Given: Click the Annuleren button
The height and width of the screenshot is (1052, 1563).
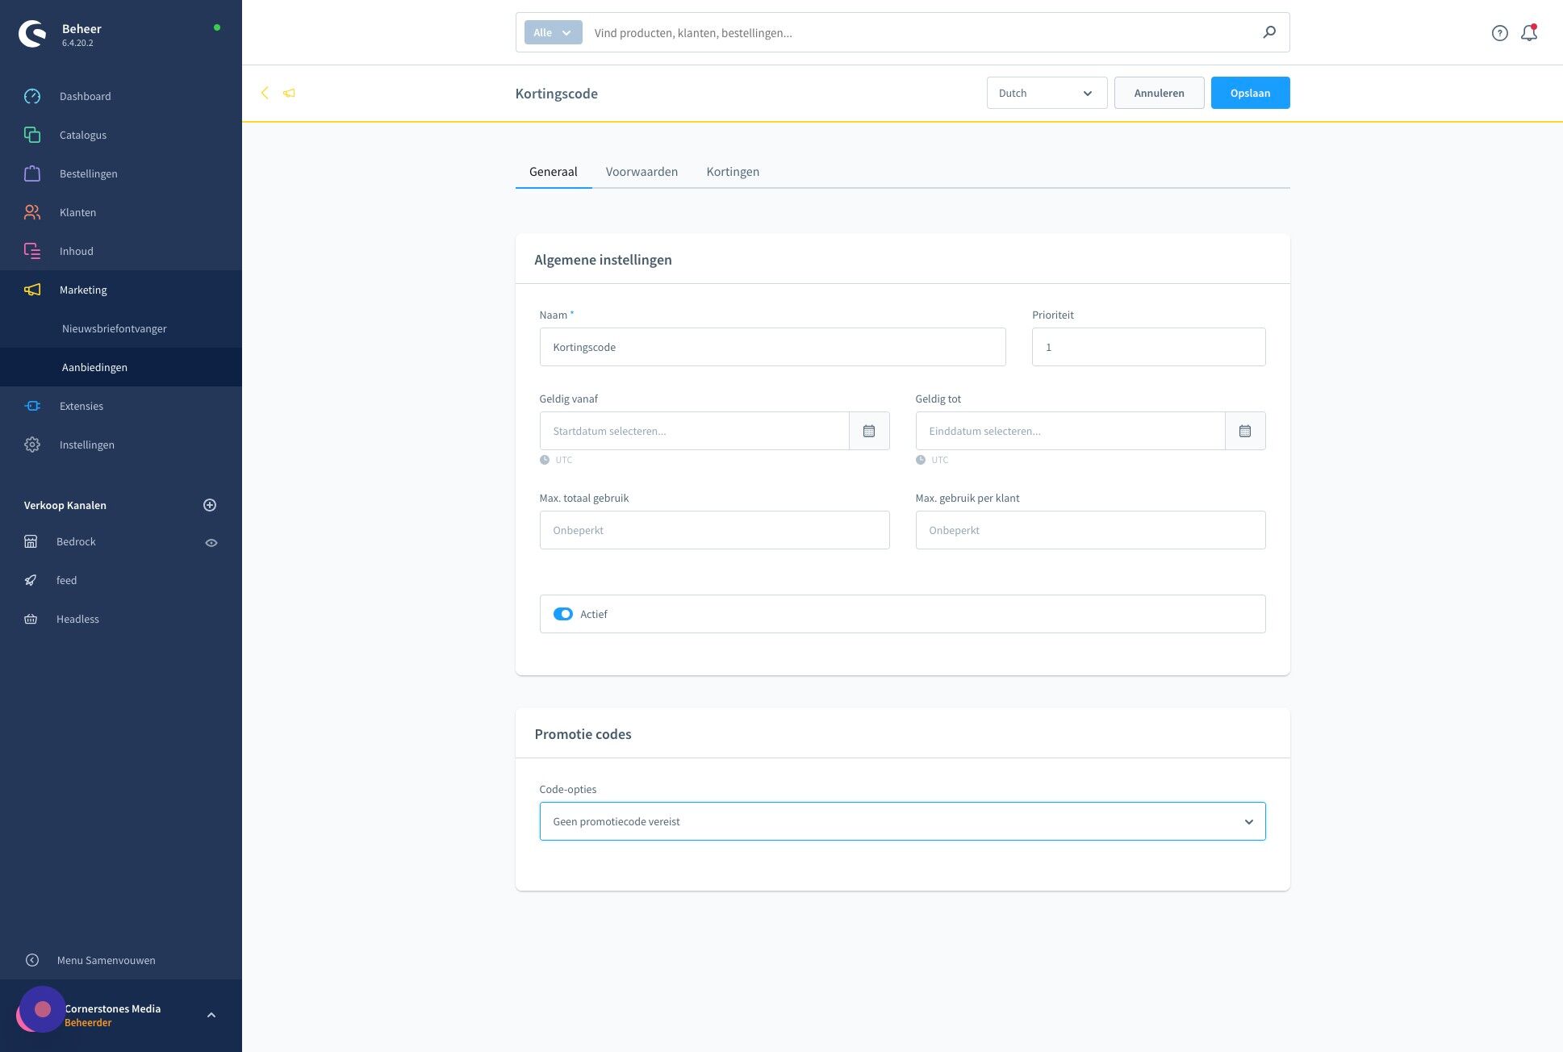Looking at the screenshot, I should tap(1159, 93).
